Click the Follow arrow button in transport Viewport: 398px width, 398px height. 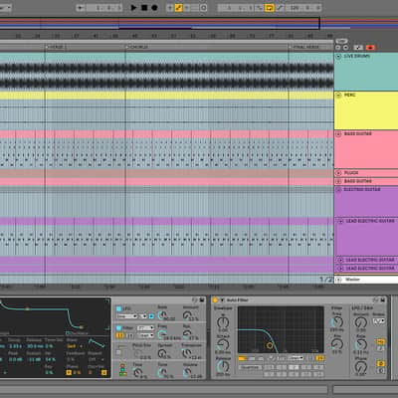coord(80,8)
